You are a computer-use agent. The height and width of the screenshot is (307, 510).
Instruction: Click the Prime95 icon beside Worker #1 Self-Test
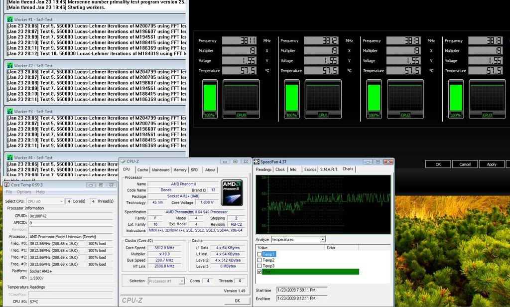[10, 19]
